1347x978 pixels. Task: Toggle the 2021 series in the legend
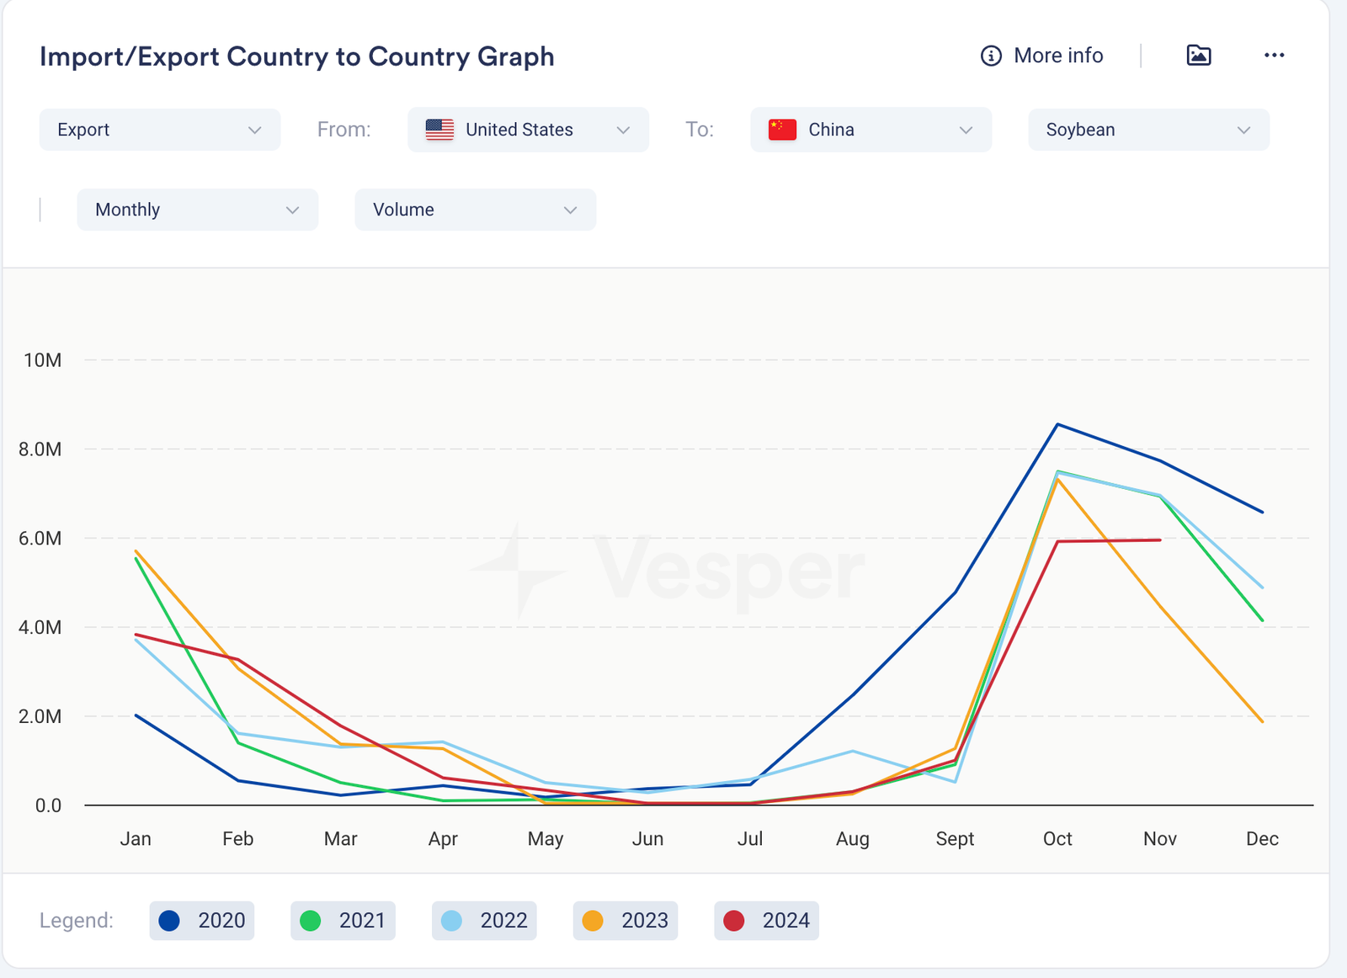pyautogui.click(x=343, y=921)
